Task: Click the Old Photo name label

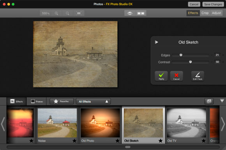Action: coord(88,141)
